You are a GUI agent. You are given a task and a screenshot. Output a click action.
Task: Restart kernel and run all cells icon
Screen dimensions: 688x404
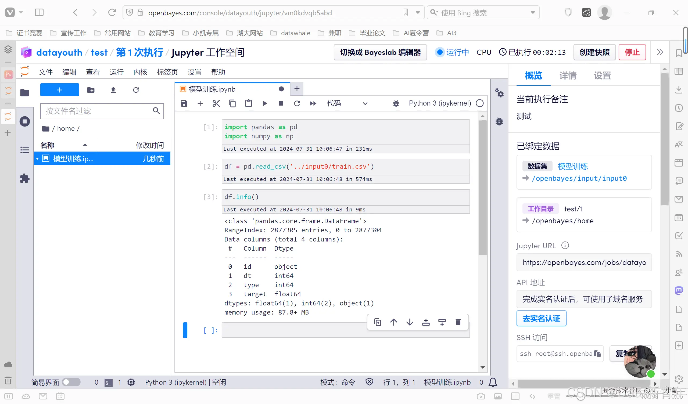click(313, 103)
